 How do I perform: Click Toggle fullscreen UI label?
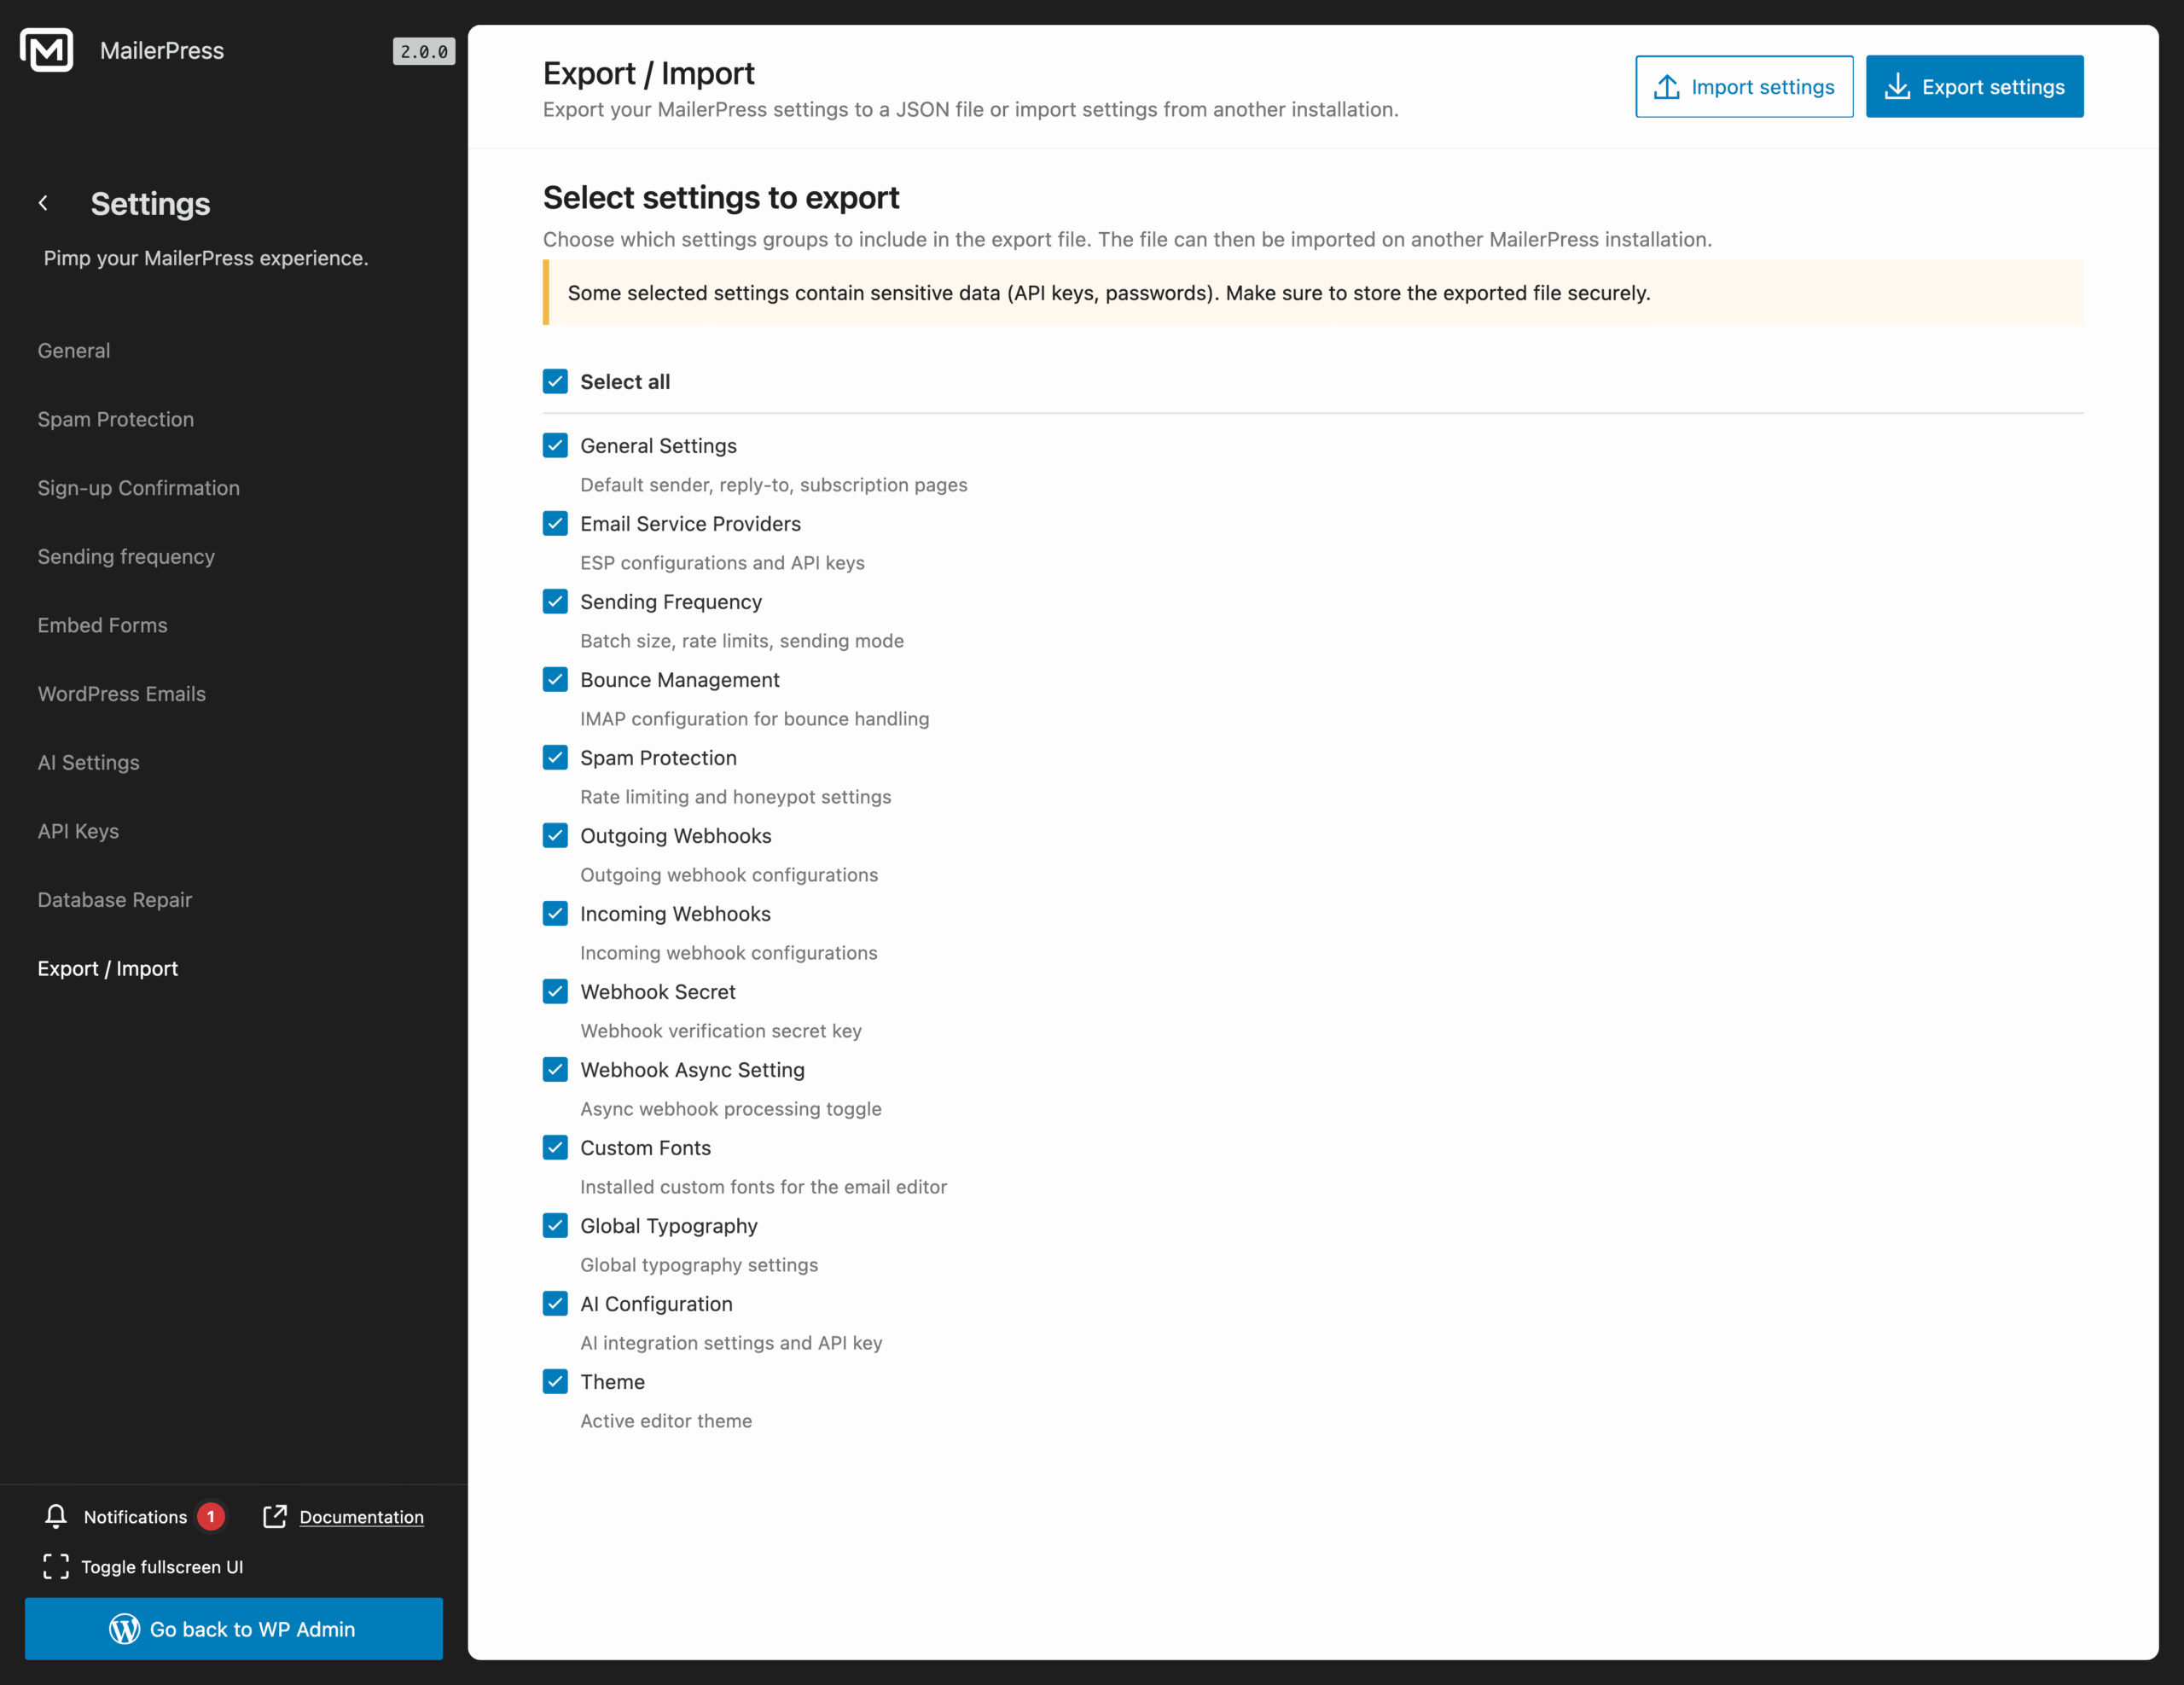tap(162, 1567)
